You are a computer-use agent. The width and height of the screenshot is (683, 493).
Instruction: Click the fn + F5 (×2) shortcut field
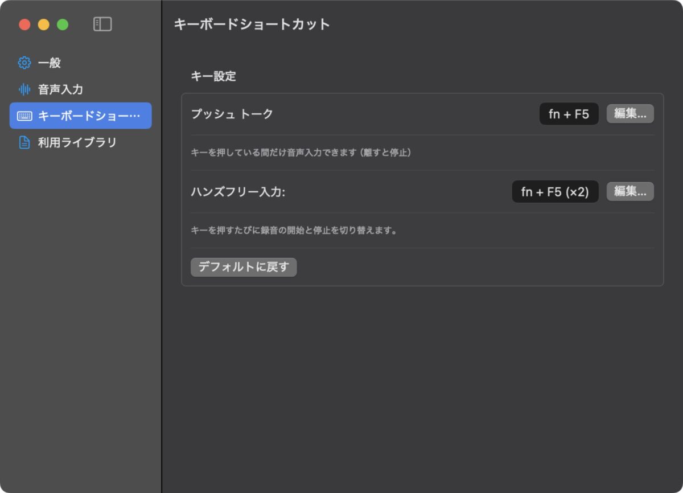(x=556, y=192)
